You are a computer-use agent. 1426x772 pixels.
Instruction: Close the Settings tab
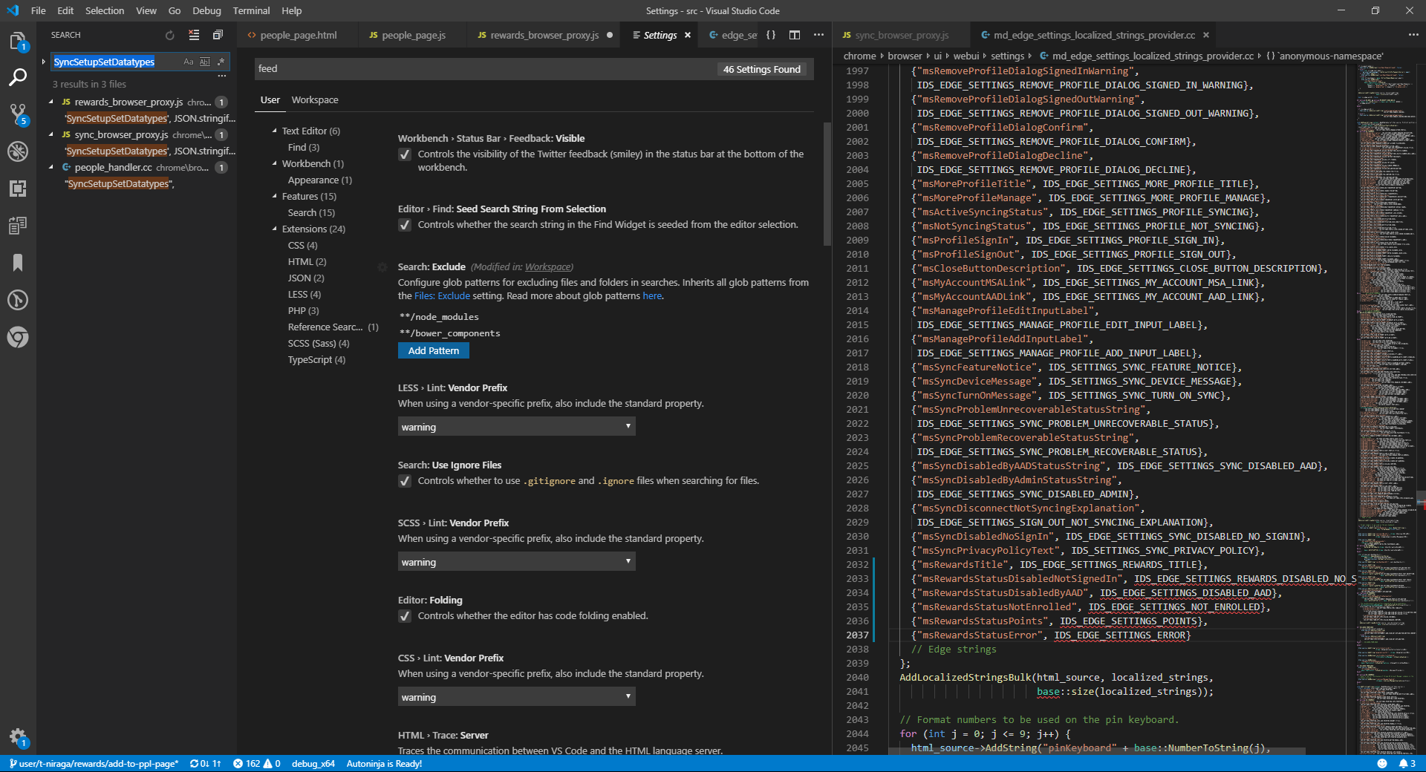coord(688,35)
